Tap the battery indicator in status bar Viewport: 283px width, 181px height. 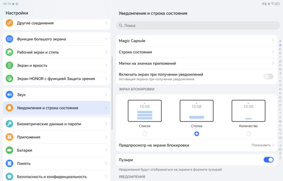277,4
